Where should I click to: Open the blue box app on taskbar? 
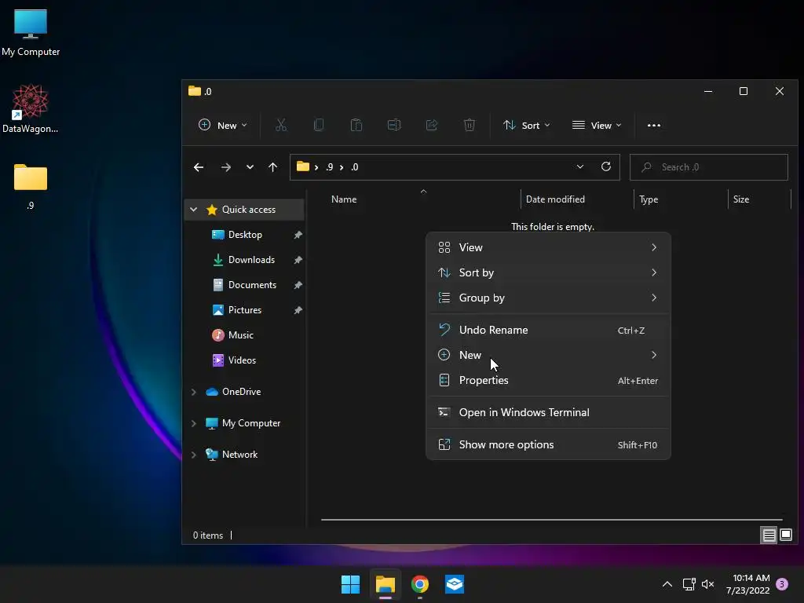(x=455, y=584)
